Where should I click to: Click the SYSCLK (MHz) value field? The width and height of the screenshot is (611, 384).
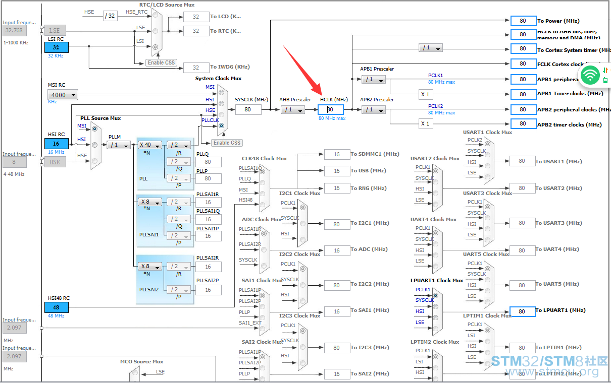(x=248, y=109)
